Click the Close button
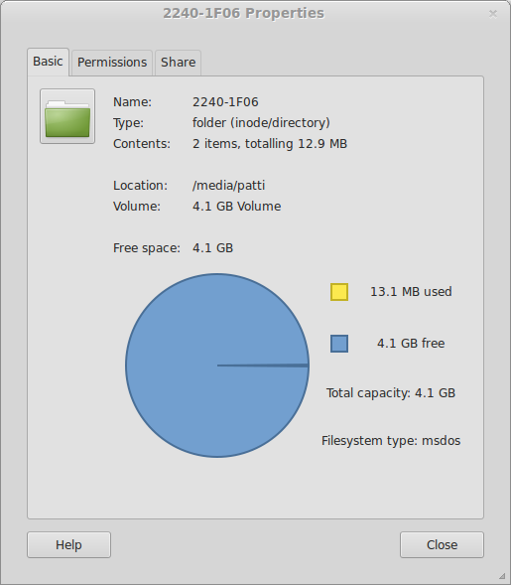Image resolution: width=511 pixels, height=585 pixels. 442,544
